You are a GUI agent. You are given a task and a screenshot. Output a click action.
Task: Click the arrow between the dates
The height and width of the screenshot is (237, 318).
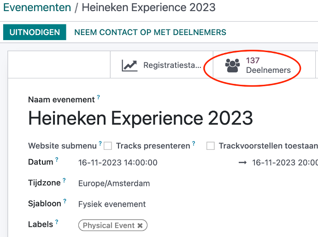point(242,162)
